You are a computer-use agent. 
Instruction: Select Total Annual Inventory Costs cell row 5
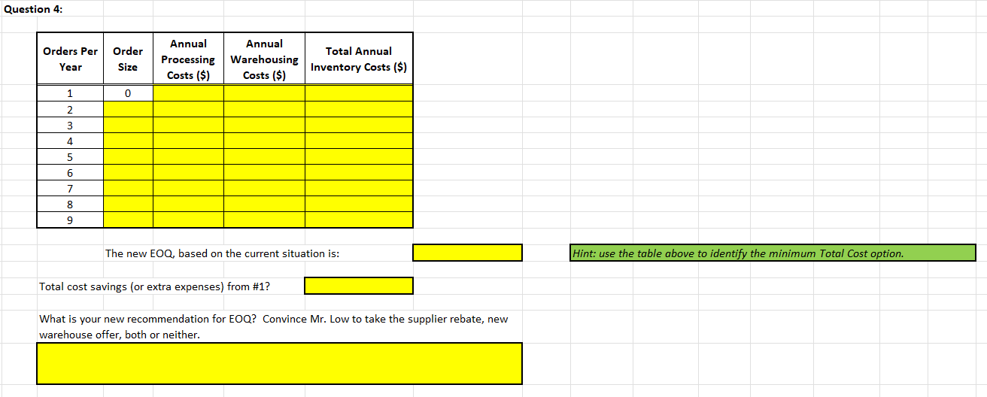(359, 156)
